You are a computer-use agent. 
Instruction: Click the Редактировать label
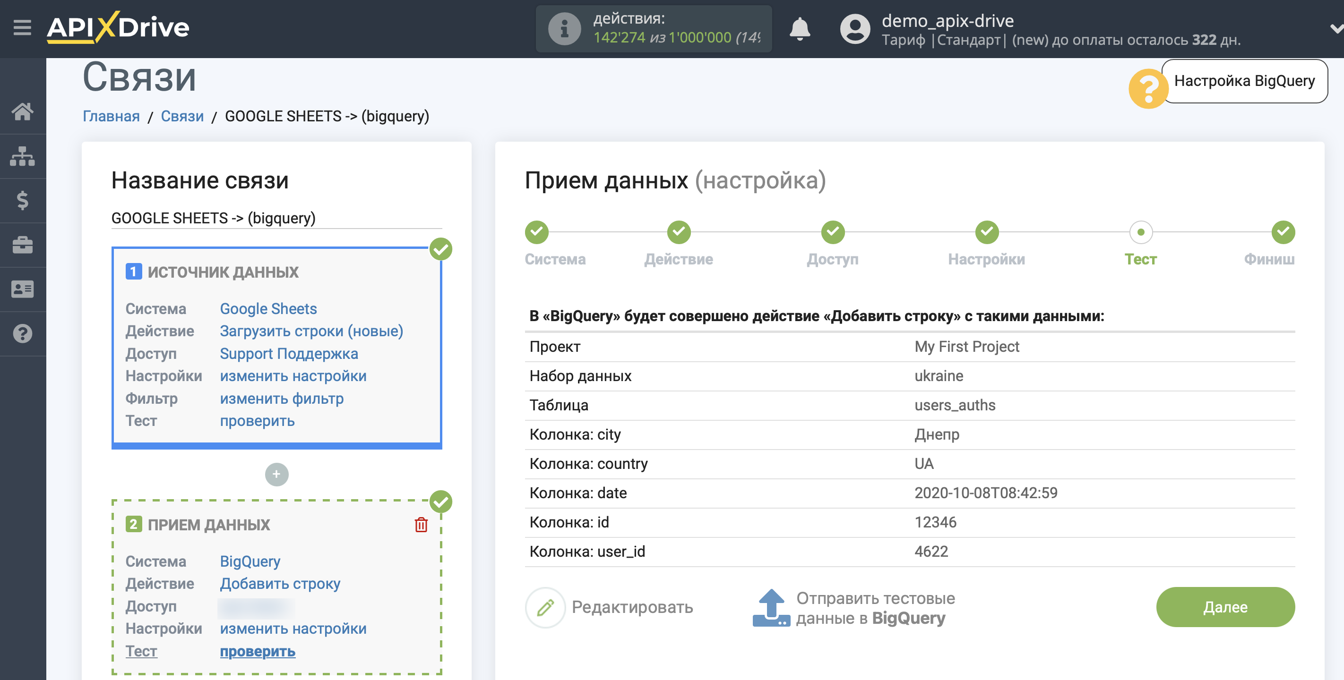pos(632,607)
